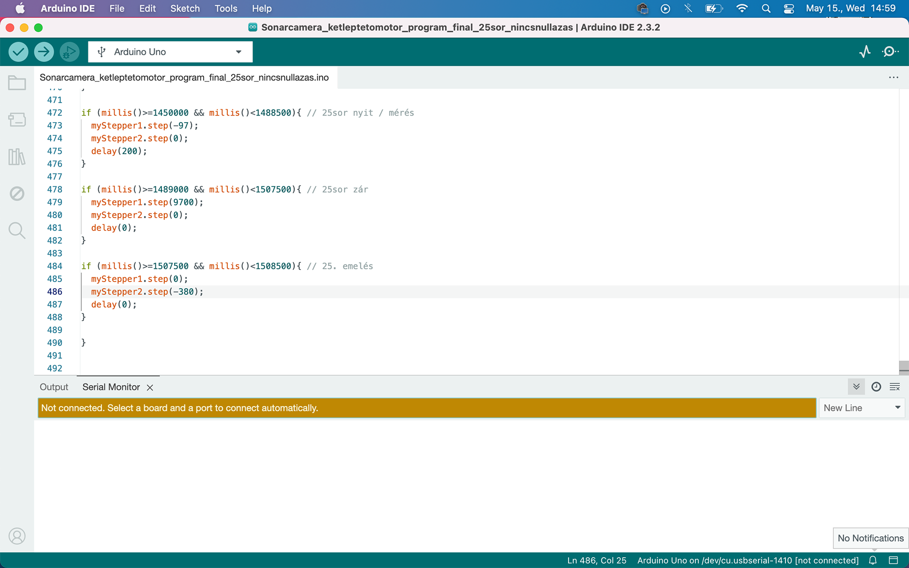This screenshot has width=909, height=568.
Task: Click the Arduino Uno port status text
Action: click(x=748, y=560)
